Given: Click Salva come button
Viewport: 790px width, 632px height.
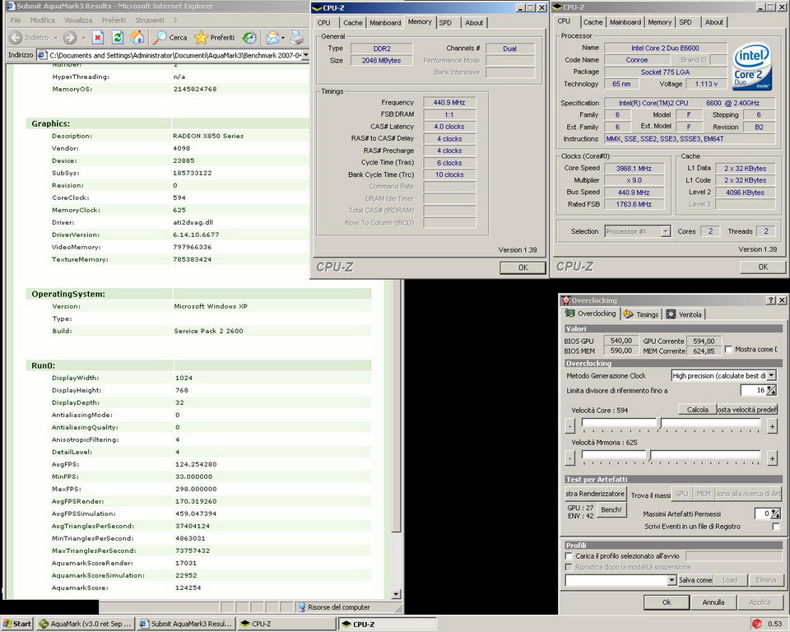Looking at the screenshot, I should 695,580.
